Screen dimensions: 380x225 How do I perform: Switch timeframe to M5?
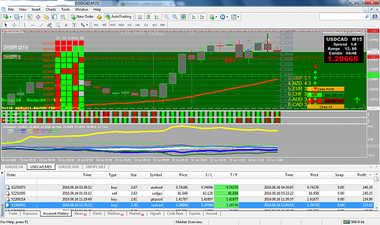tap(105, 25)
